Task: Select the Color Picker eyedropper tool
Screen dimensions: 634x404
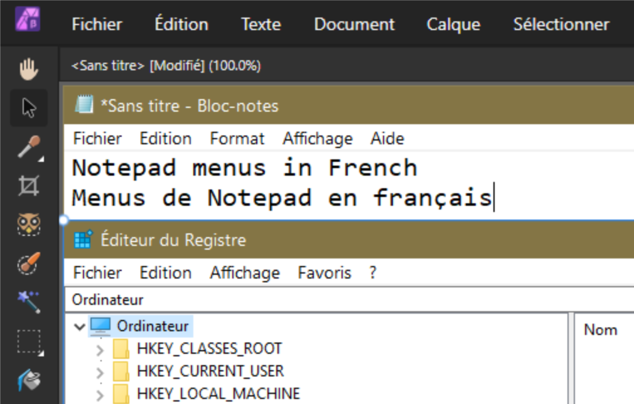Action: click(x=30, y=147)
